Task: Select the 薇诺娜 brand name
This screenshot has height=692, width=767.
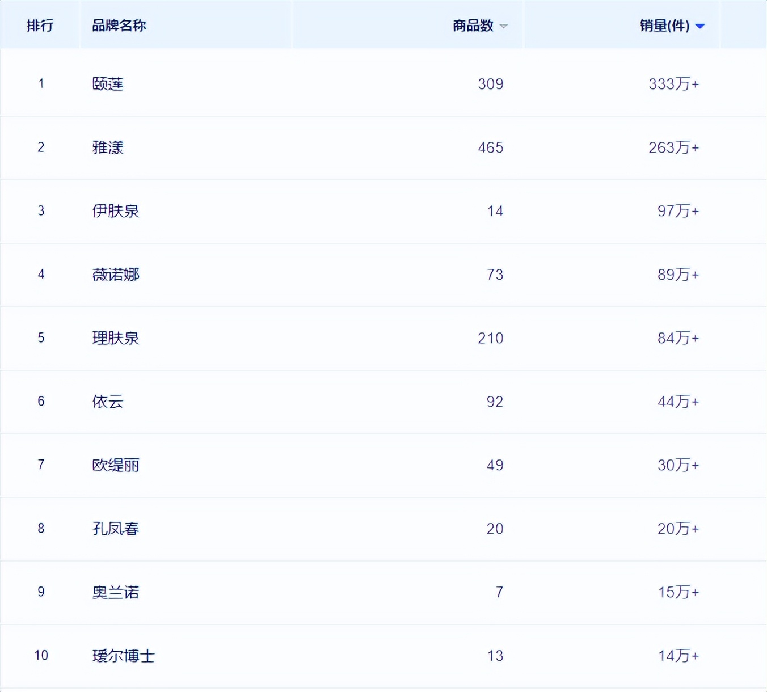Action: tap(115, 275)
